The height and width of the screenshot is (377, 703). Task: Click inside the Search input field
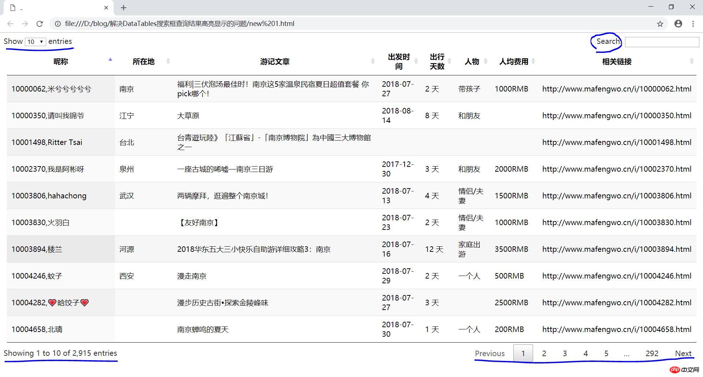(x=662, y=42)
